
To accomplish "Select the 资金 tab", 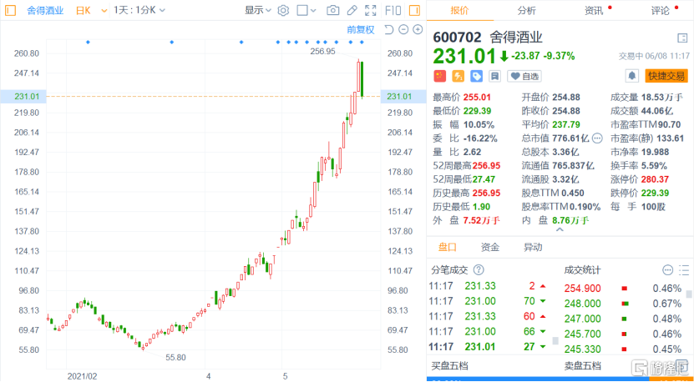I will (x=490, y=247).
